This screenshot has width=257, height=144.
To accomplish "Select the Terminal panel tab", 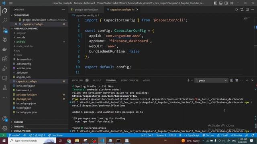I will (111, 80).
